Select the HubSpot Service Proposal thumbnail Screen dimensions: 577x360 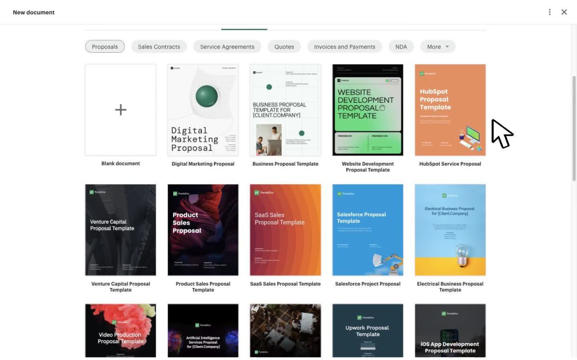click(x=451, y=110)
